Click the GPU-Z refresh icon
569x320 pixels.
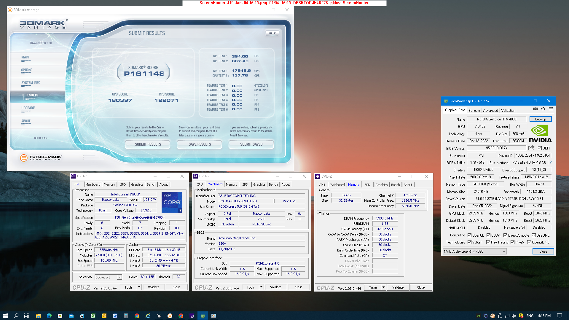tap(543, 109)
